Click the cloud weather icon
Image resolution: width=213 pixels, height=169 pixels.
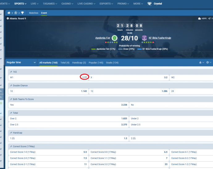coord(199,18)
